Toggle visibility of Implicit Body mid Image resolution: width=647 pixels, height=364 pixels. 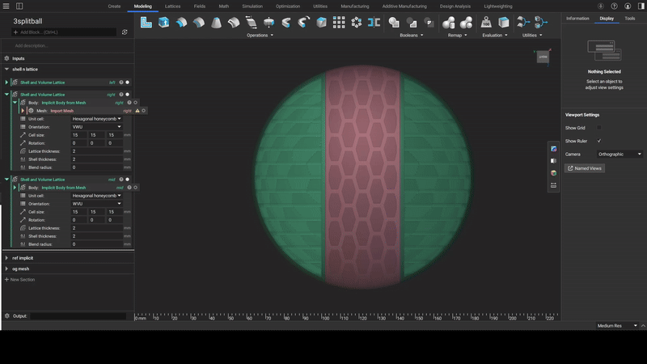135,188
